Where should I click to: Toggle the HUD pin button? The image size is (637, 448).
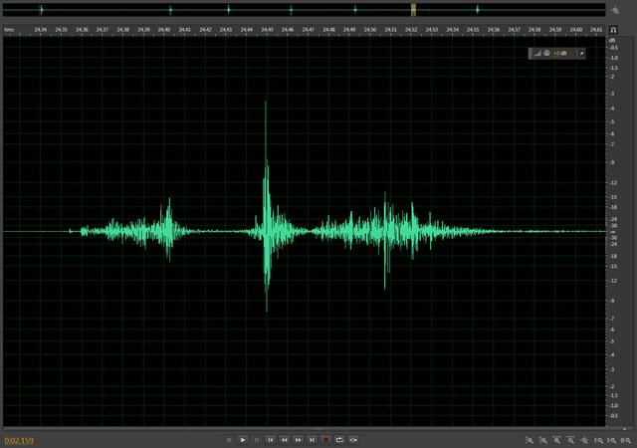(581, 53)
